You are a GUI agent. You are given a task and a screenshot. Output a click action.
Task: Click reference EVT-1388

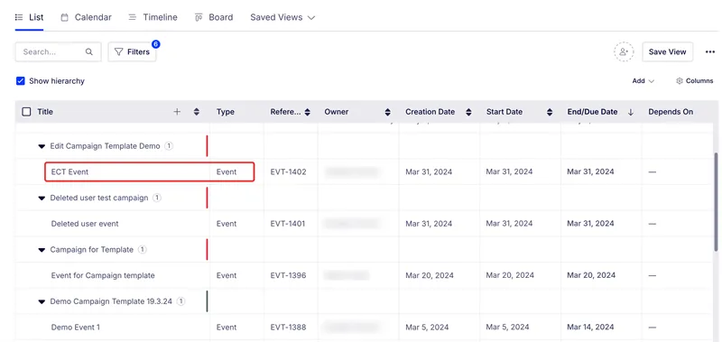(288, 328)
